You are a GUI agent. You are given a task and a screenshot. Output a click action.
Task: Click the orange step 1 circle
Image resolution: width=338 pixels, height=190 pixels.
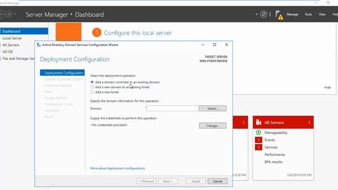point(97,33)
